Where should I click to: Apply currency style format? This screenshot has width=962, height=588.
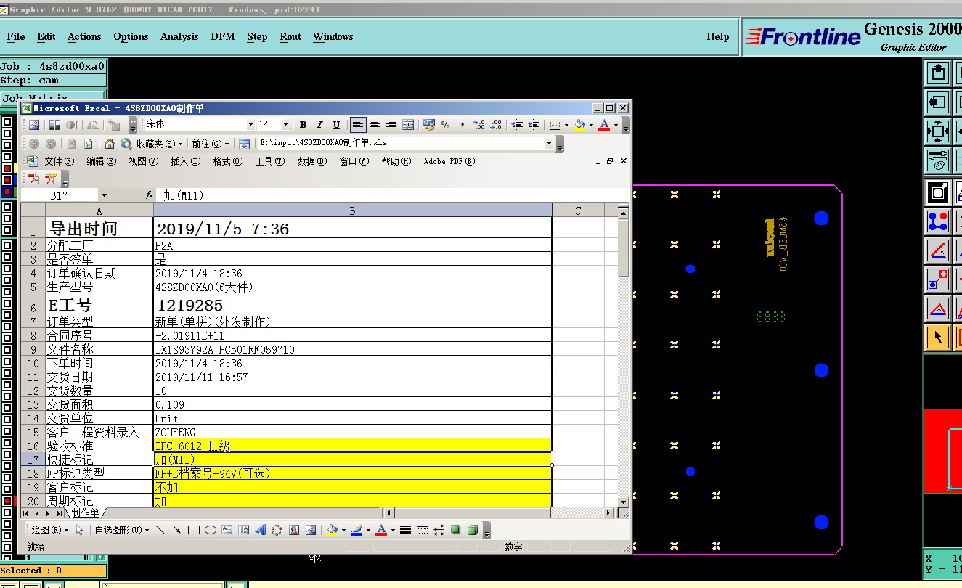(x=429, y=125)
